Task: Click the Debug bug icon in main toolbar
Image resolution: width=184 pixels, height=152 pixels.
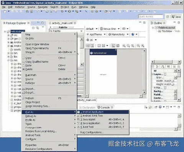Action: pyautogui.click(x=62, y=11)
